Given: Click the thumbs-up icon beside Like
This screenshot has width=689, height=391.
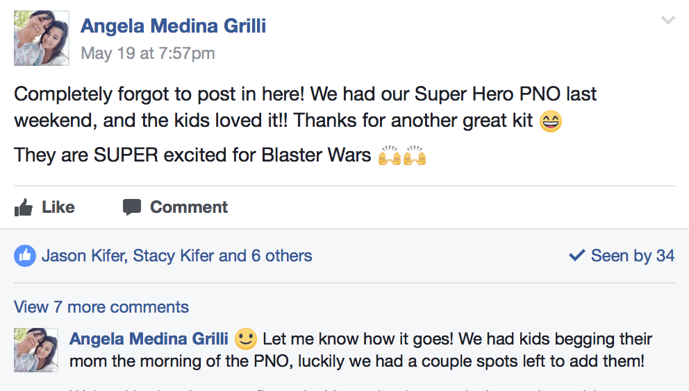Looking at the screenshot, I should click(x=24, y=207).
